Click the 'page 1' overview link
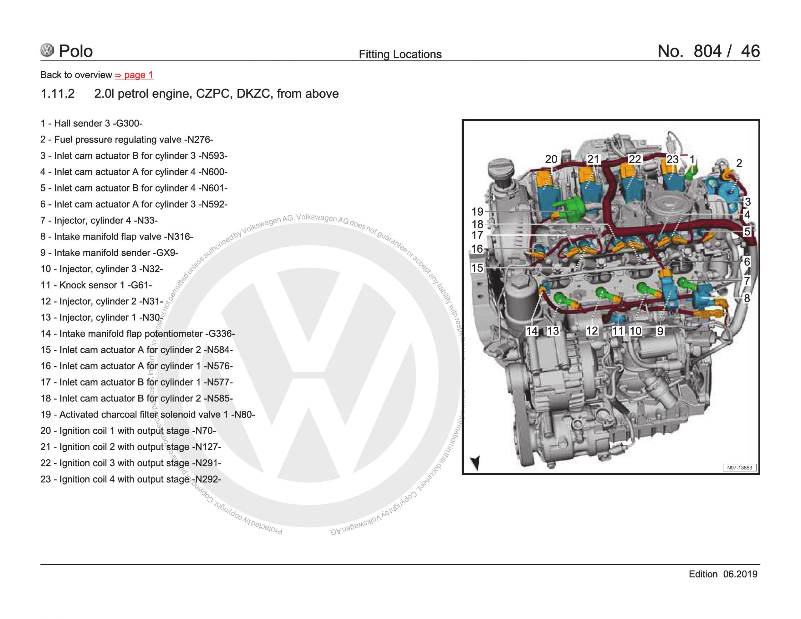 [x=134, y=75]
